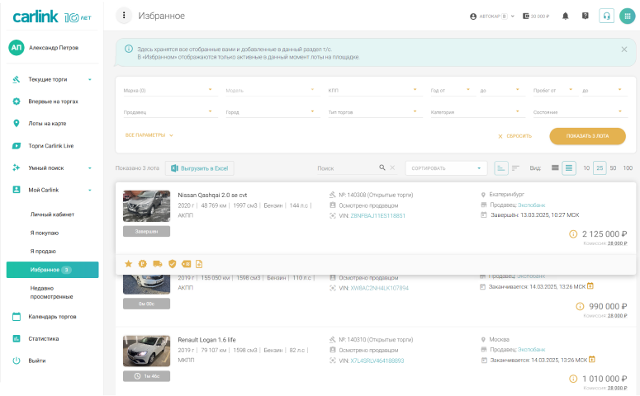640x396 pixels.
Task: Open the Renault Logan car thumbnail
Action: coord(146,351)
